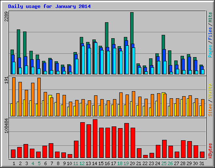
Task: Click the red KBytes bar for day 19
Action: tap(126, 141)
